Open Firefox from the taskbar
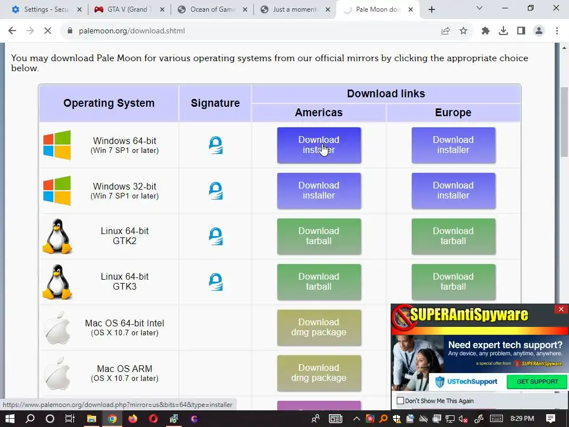The image size is (569, 427). (x=133, y=419)
